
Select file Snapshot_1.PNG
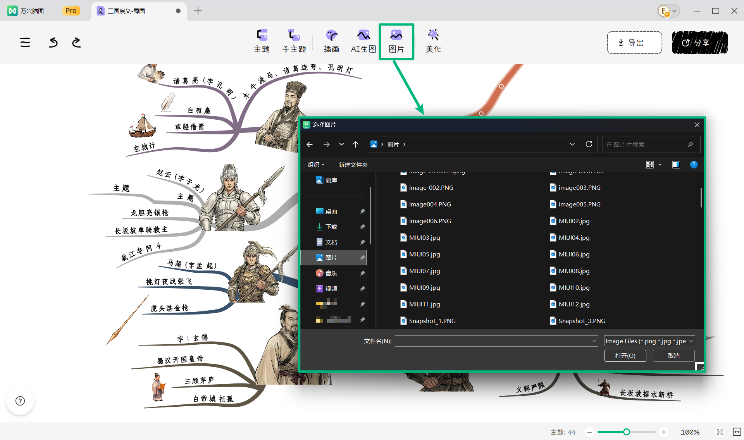(x=428, y=321)
